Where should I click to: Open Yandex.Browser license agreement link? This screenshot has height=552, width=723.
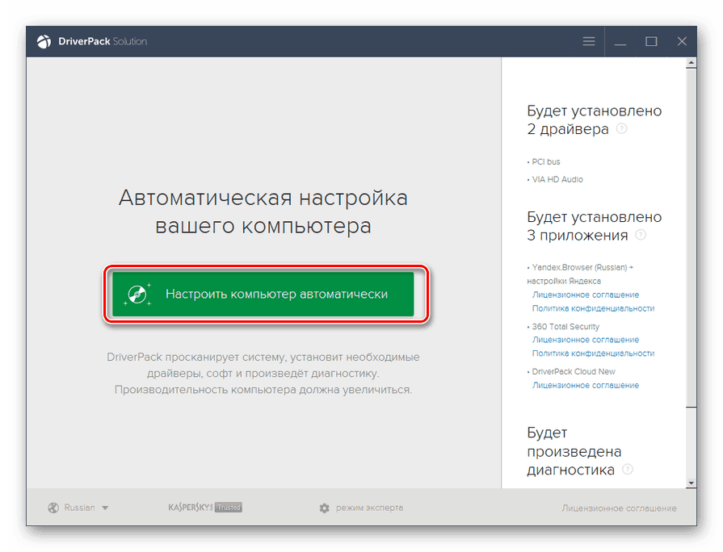coord(587,295)
